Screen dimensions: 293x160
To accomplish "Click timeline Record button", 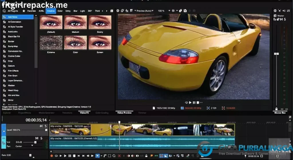I will tap(52, 156).
